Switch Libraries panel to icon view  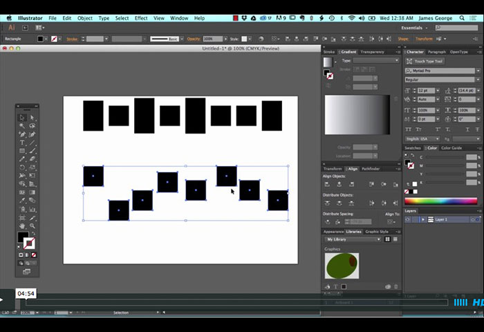tap(387, 239)
